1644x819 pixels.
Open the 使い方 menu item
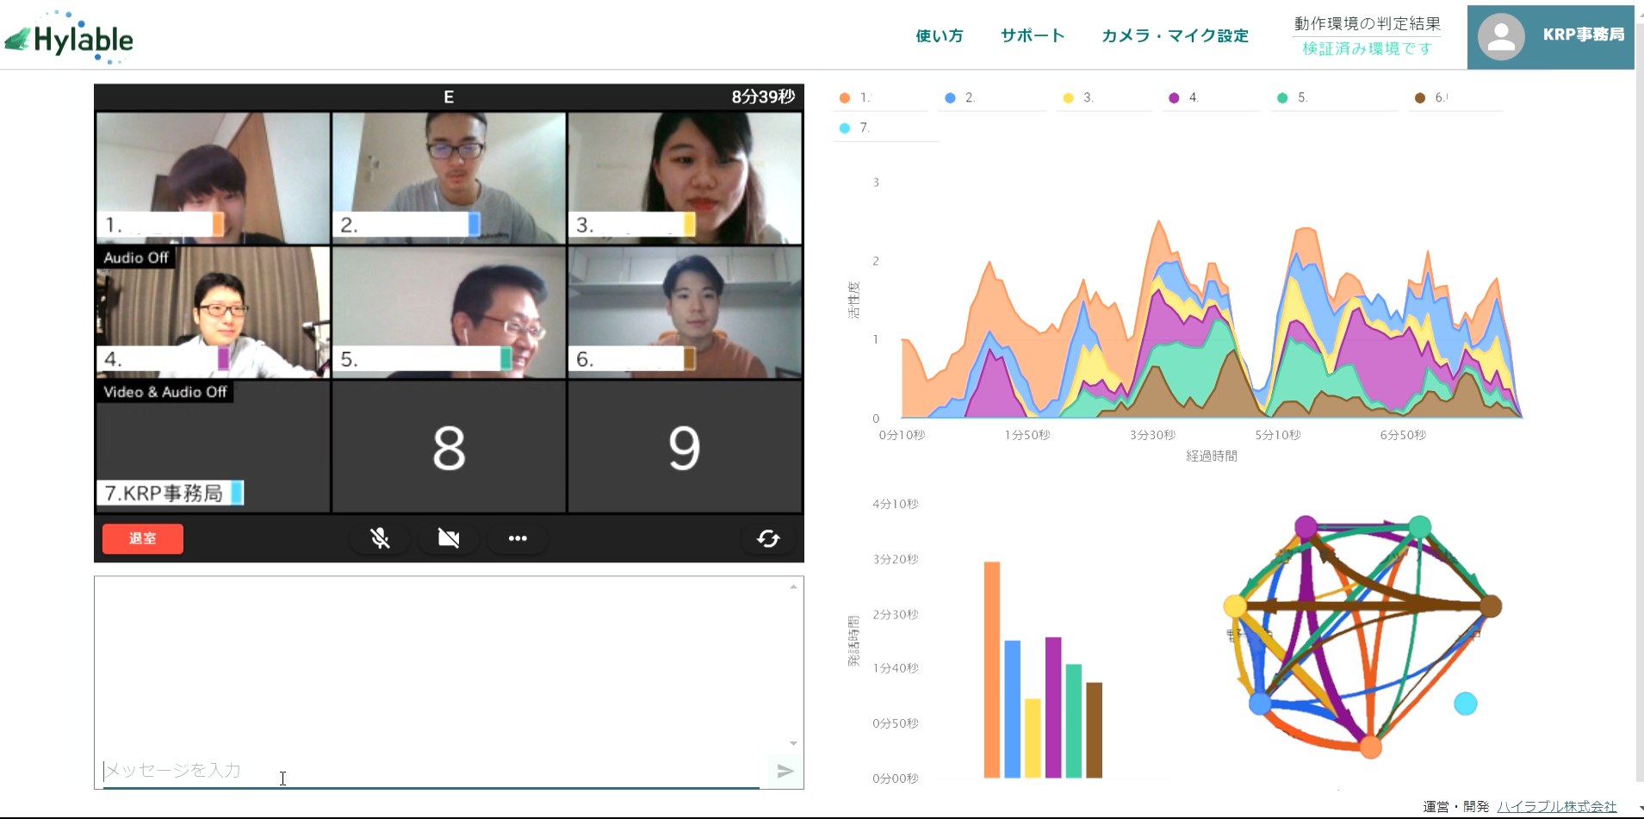point(939,35)
